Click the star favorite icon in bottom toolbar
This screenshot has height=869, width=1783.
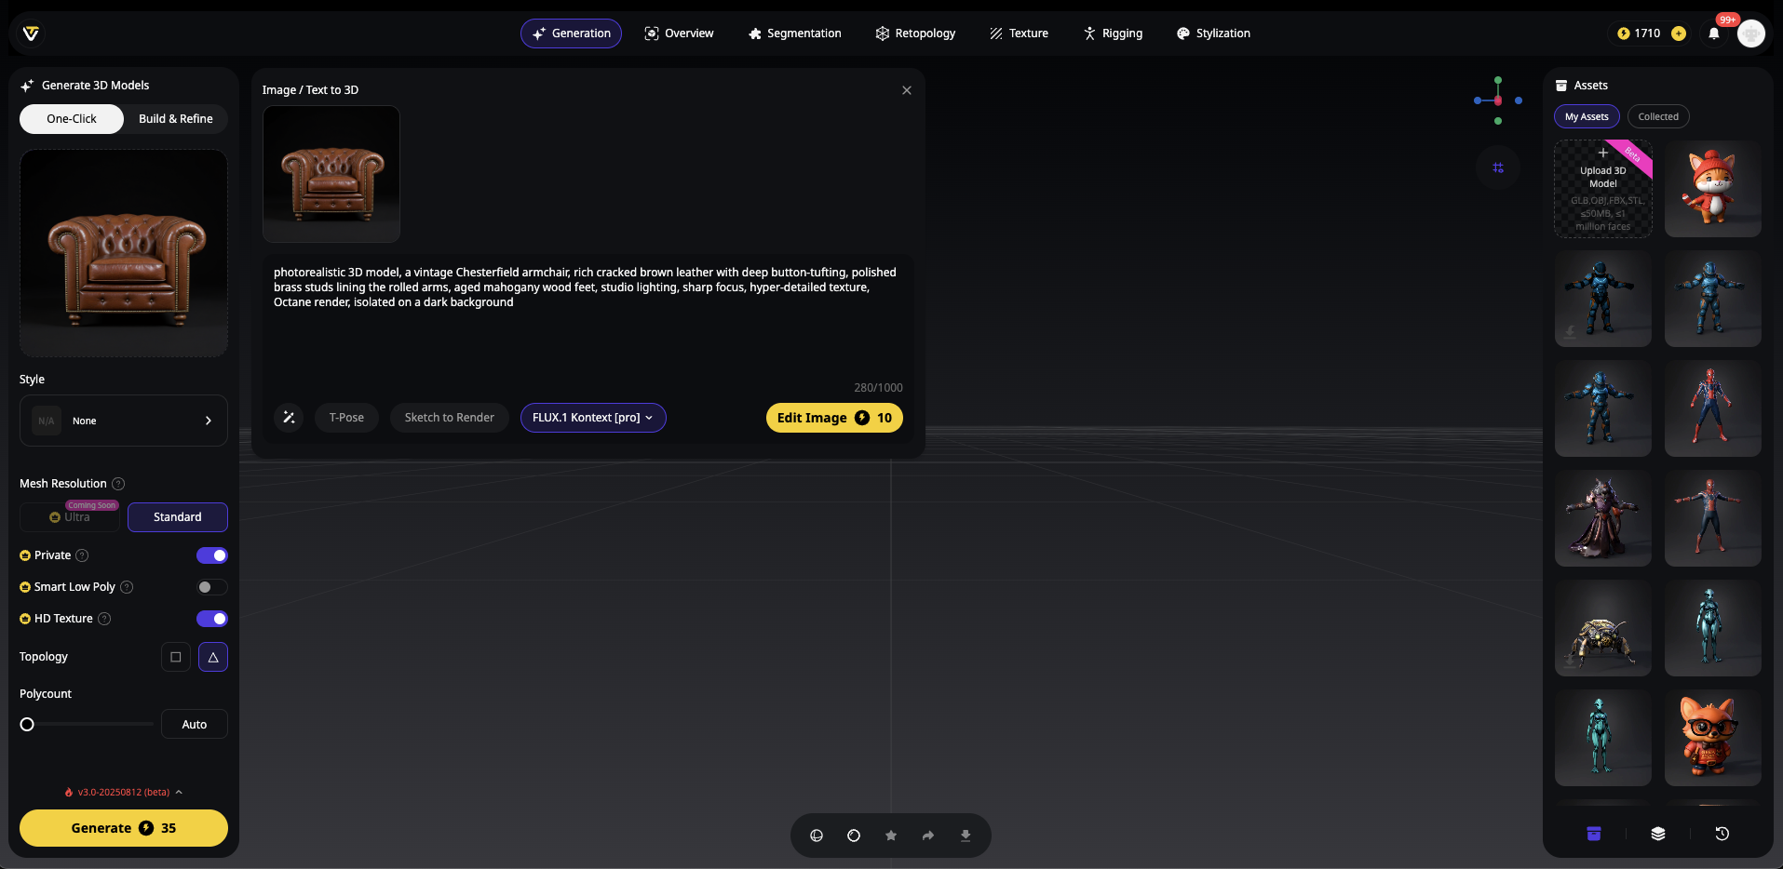890,836
